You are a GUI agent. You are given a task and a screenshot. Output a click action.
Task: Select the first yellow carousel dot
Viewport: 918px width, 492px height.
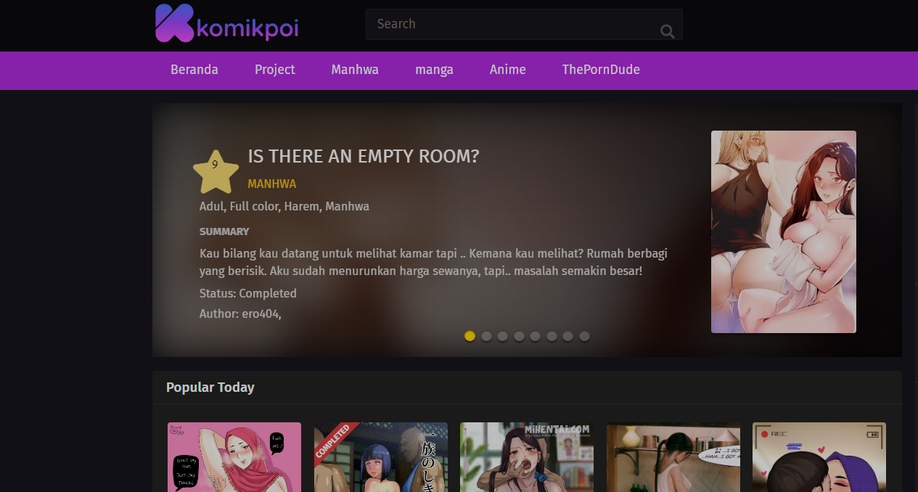pos(470,336)
